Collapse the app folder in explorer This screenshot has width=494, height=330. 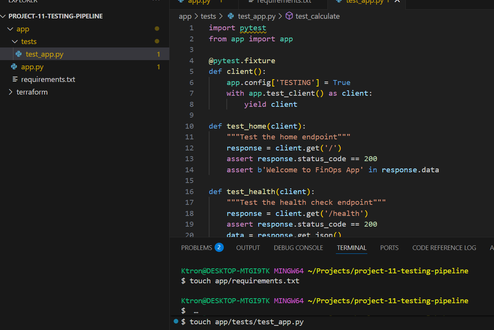tap(10, 29)
